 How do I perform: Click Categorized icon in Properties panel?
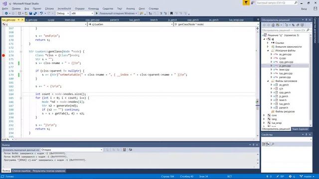tap(264, 144)
